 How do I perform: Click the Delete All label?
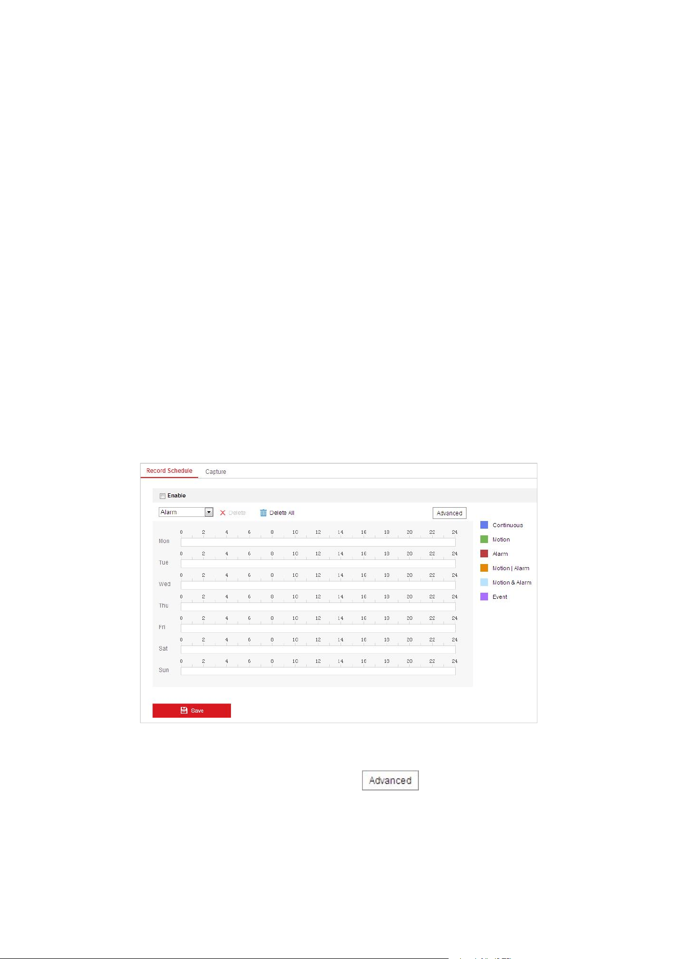coord(282,513)
